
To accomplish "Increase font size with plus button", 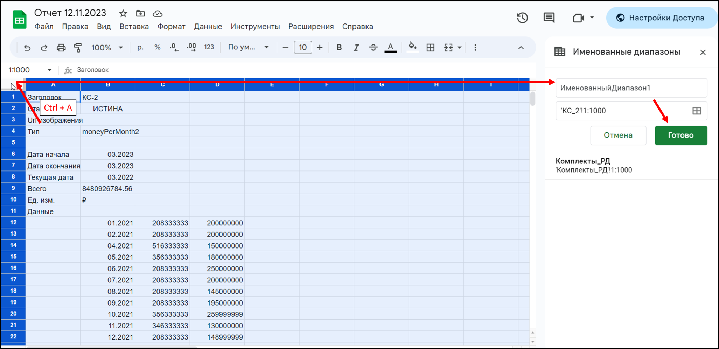I will coord(320,47).
